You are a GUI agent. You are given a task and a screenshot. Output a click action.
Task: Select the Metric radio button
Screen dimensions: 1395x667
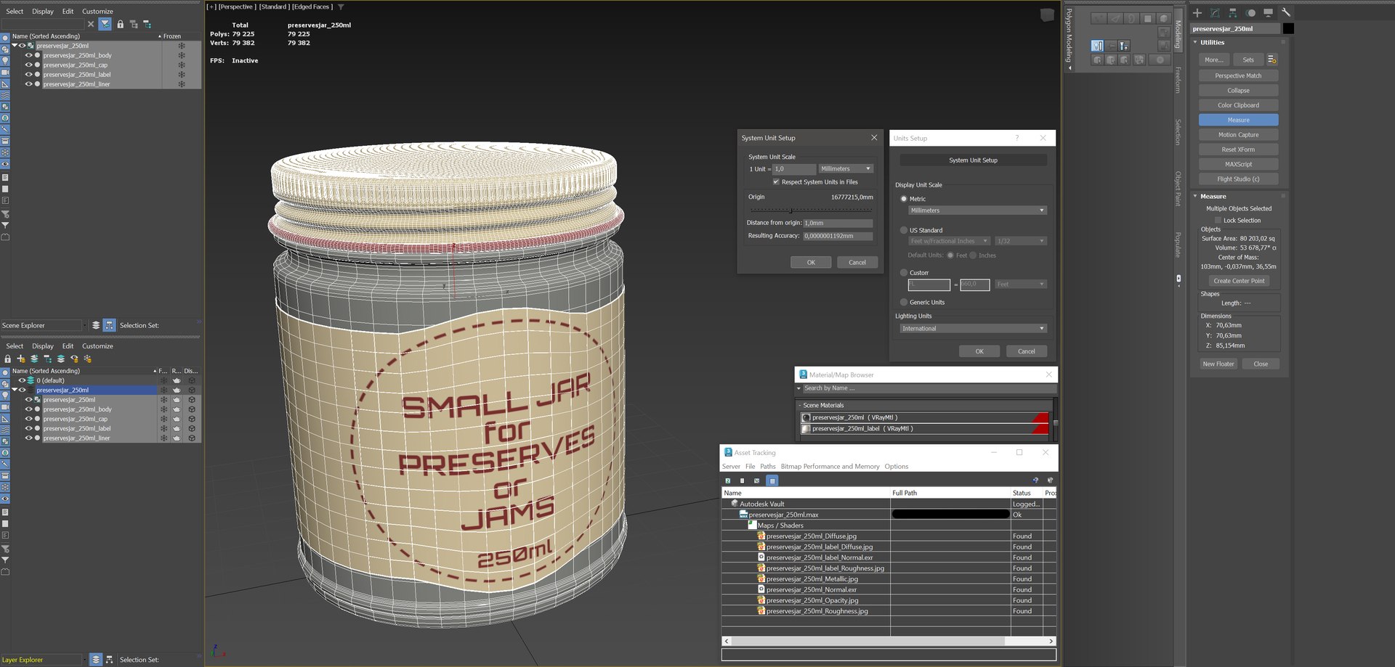click(904, 199)
